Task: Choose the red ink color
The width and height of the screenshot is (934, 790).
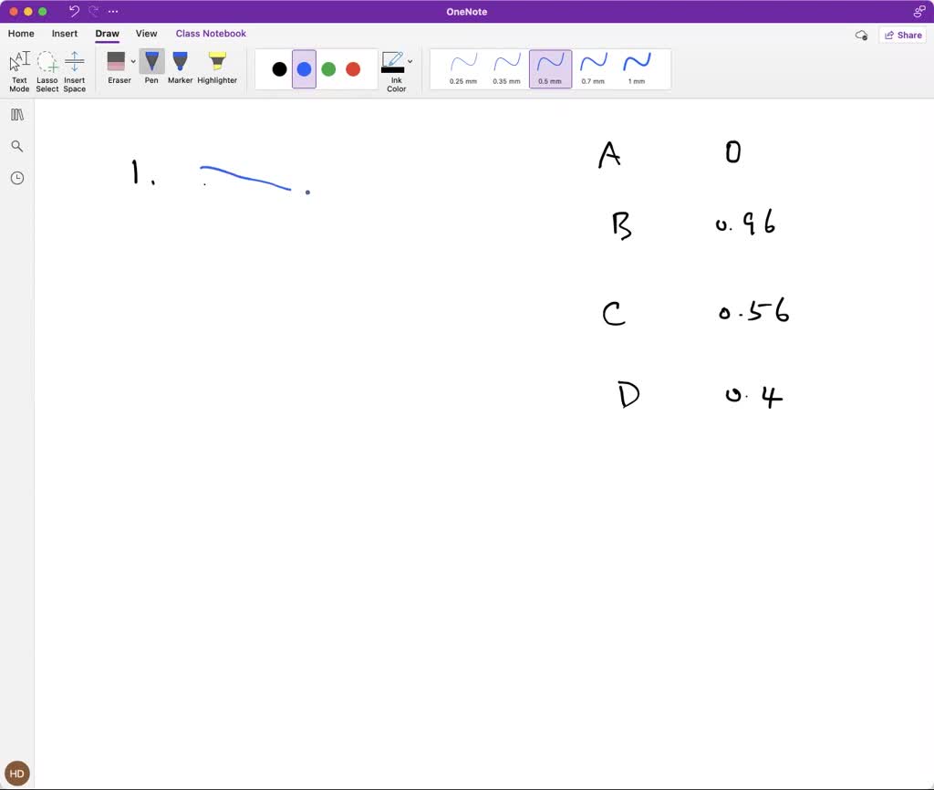Action: coord(353,69)
